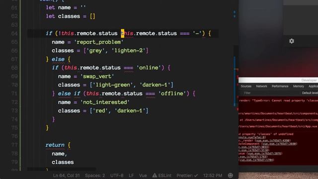Open the Application tab in DevTools
Image resolution: width=318 pixels, height=179 pixels.
pyautogui.click(x=313, y=86)
